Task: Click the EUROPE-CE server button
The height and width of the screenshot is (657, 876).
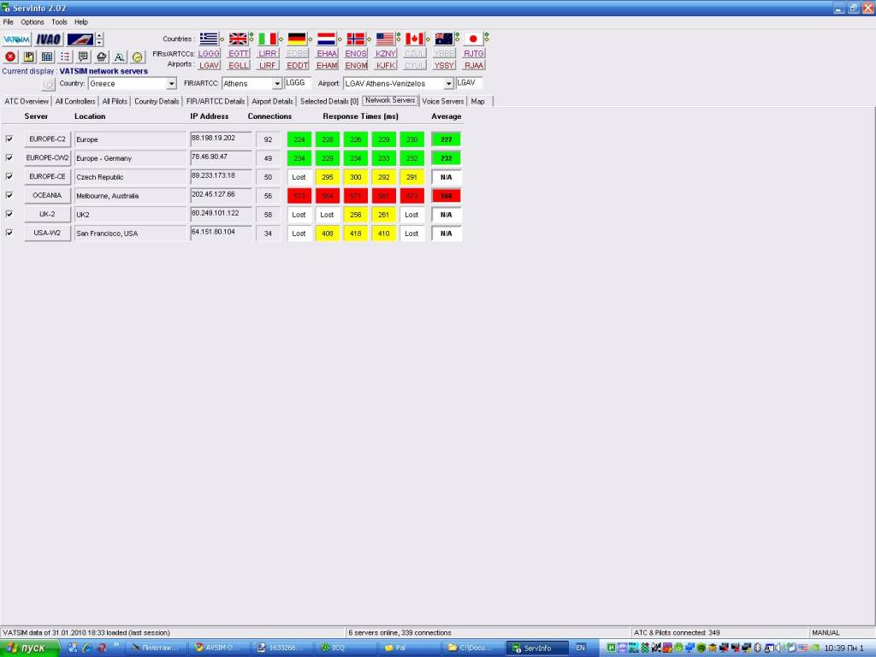Action: [47, 176]
